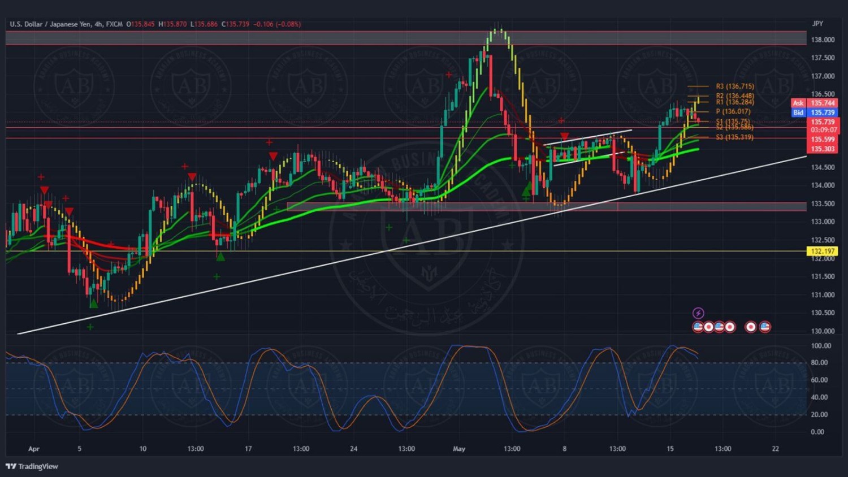The height and width of the screenshot is (477, 848).
Task: Click the 20.00 oscillator axis label
Action: tap(819, 415)
